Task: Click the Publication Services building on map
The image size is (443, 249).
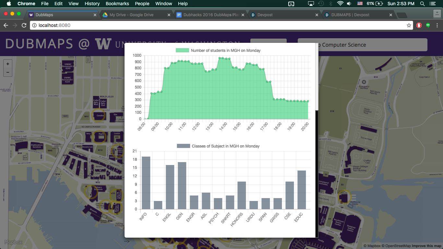Action: click(37, 146)
